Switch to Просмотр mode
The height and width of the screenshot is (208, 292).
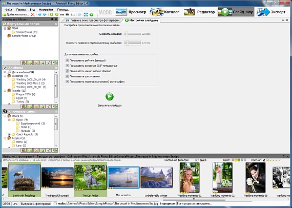(131, 12)
